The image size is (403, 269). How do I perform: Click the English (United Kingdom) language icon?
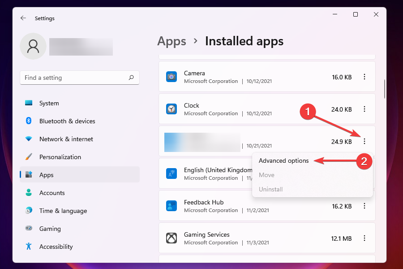(171, 174)
